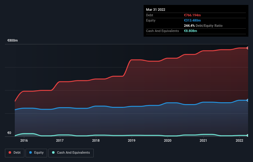Click the 2019 x-axis label
253x162 pixels.
132,140
